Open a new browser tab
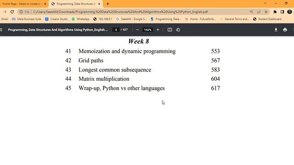Viewport: 294px width, 165px height. coord(108,4)
